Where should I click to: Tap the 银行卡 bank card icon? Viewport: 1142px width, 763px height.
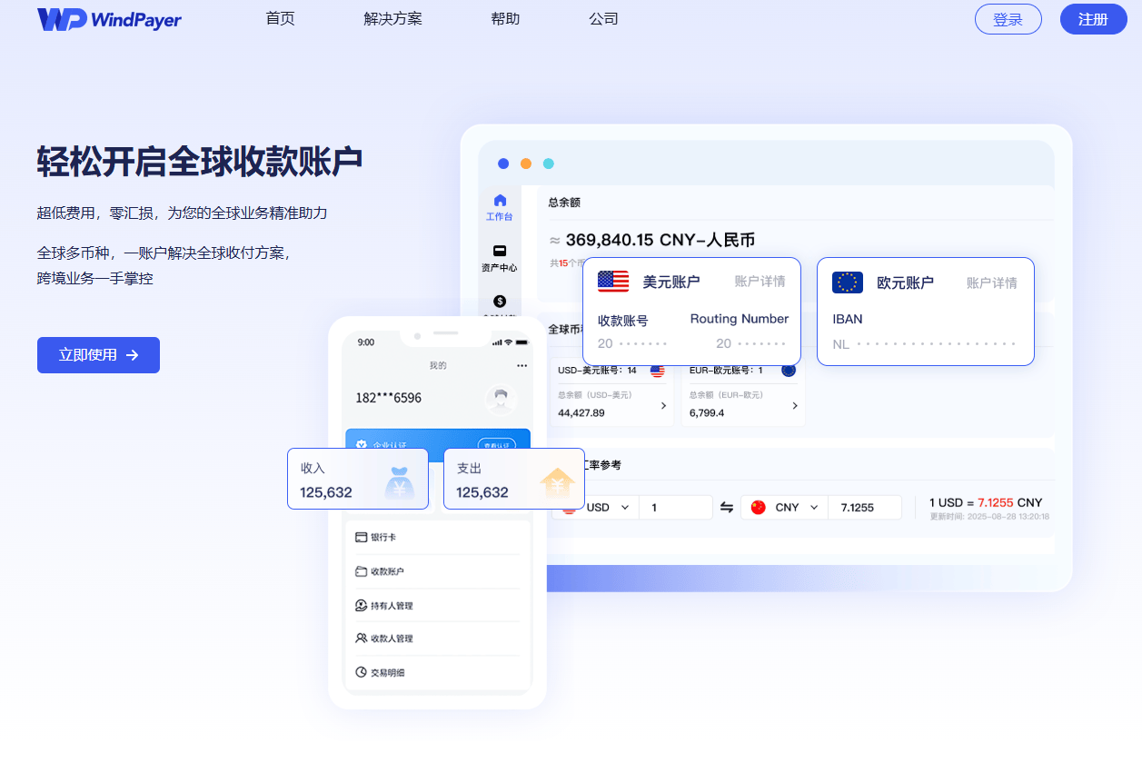362,537
